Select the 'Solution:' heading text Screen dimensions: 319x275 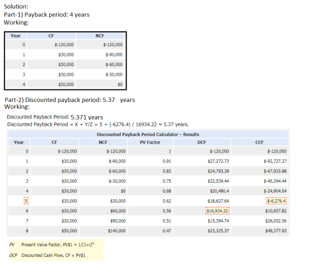coord(16,6)
